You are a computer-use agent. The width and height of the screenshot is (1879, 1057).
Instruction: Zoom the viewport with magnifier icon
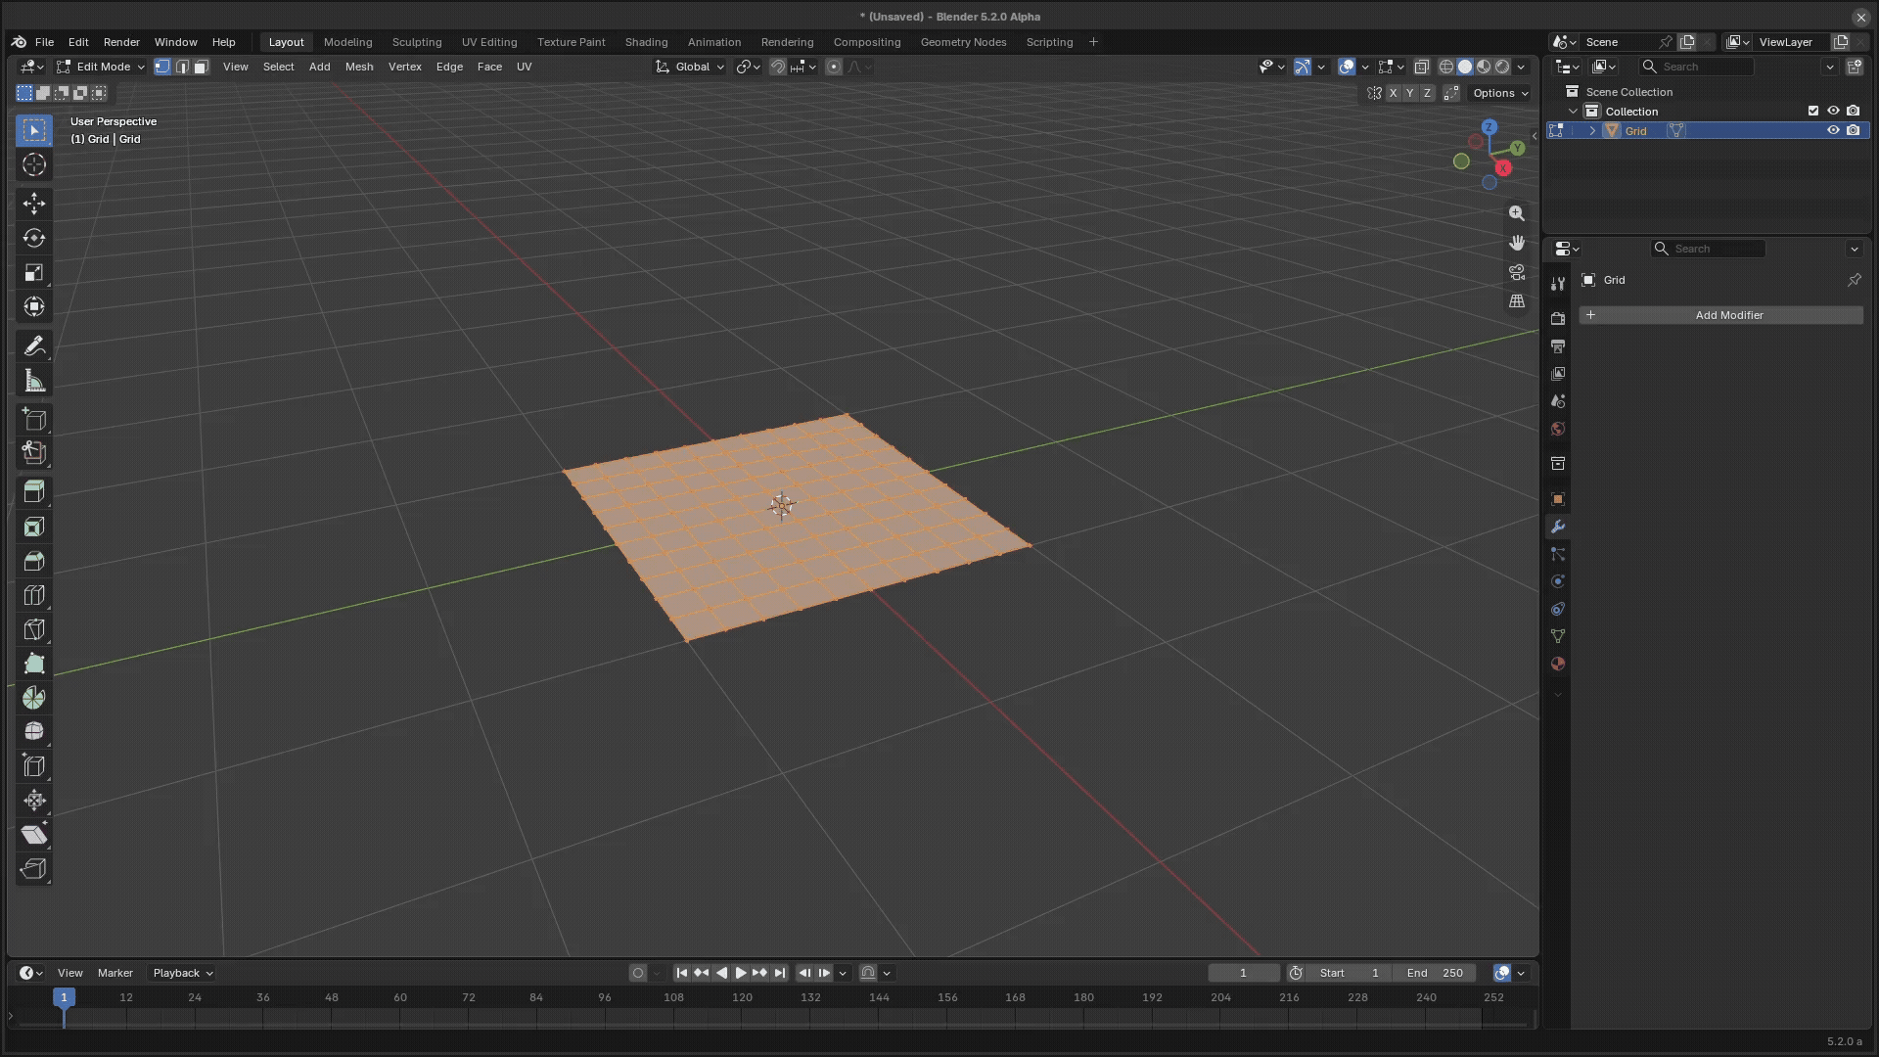[x=1517, y=213]
